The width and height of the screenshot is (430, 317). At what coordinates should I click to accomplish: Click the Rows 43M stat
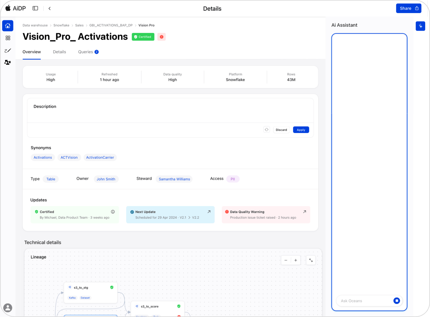click(291, 77)
